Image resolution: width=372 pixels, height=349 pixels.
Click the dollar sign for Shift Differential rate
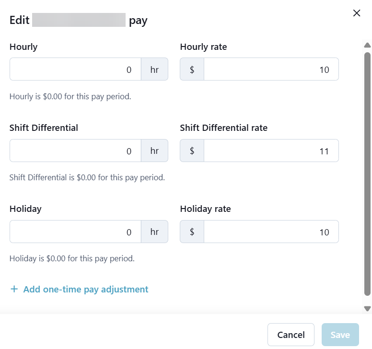192,151
